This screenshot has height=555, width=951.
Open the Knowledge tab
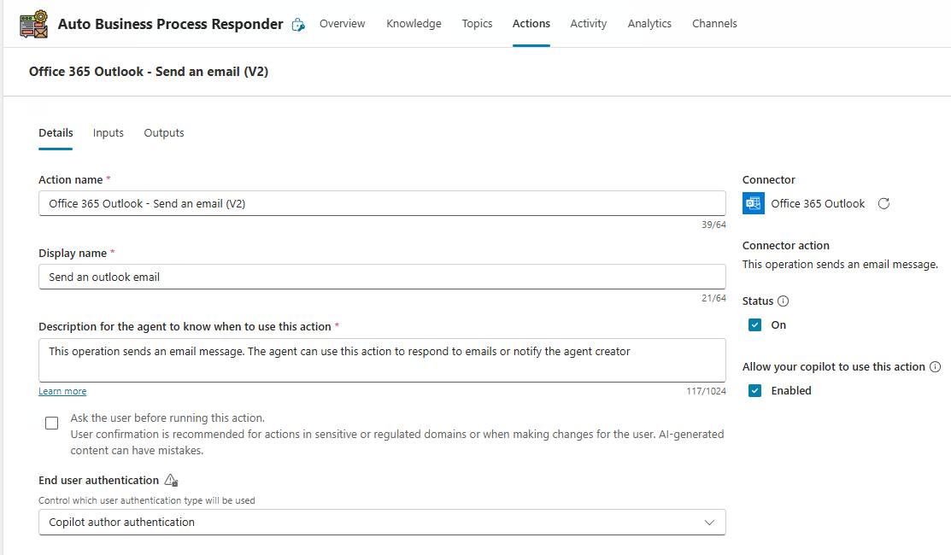[x=414, y=24]
